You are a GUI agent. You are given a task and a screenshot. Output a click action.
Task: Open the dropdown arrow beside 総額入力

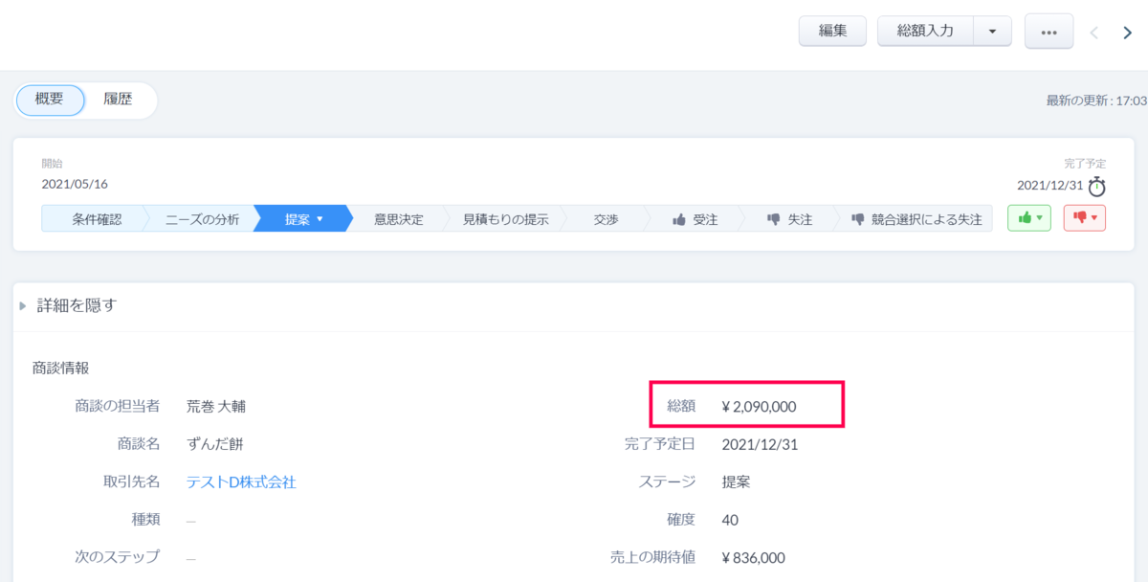click(993, 31)
